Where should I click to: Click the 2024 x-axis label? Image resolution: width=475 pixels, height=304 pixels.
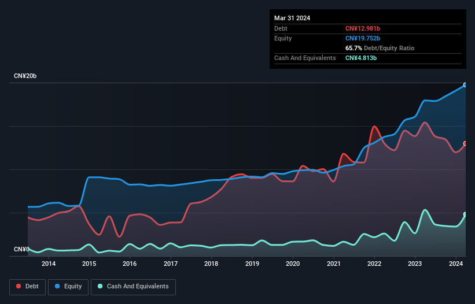[455, 264]
